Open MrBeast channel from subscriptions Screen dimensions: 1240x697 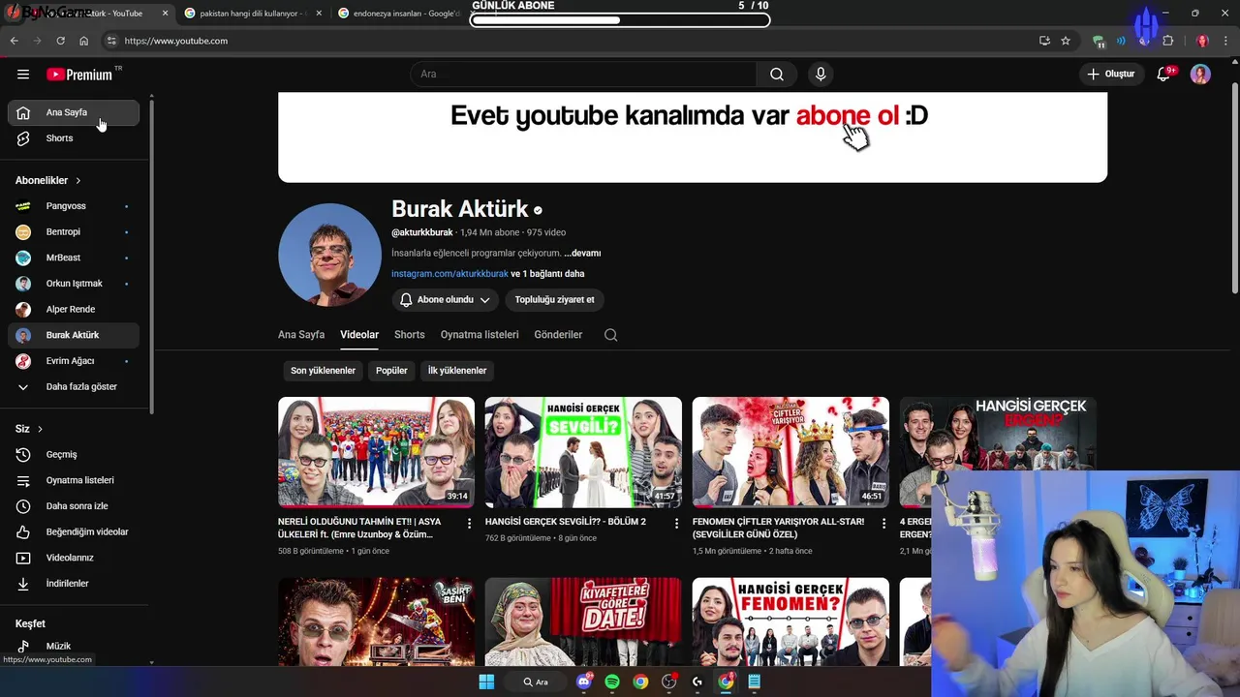pos(74,258)
